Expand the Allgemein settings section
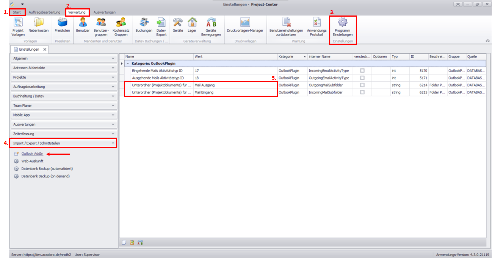The width and height of the screenshot is (492, 258). tap(63, 59)
